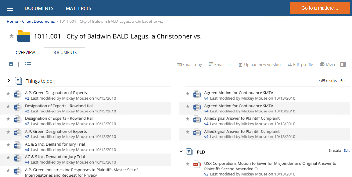This screenshot has height=177, width=352.
Task: Collapse the PLD section chevron
Action: (181, 151)
